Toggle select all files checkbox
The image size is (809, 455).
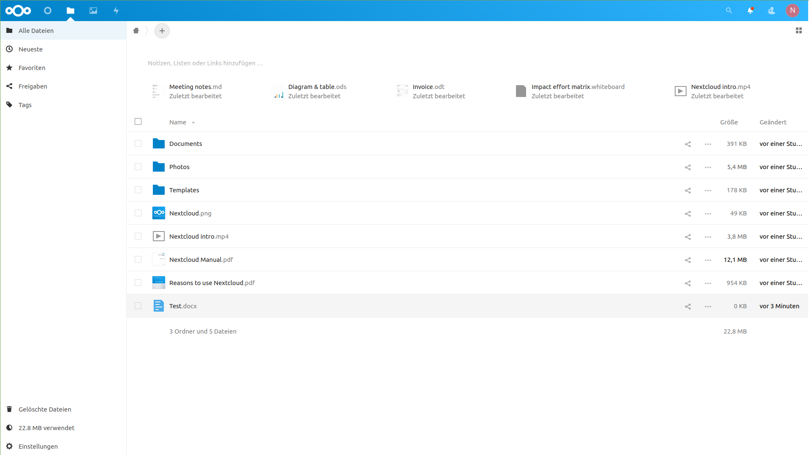[x=138, y=121]
